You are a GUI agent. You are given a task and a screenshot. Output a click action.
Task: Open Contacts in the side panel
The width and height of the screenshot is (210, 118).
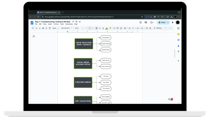[x=178, y=46]
